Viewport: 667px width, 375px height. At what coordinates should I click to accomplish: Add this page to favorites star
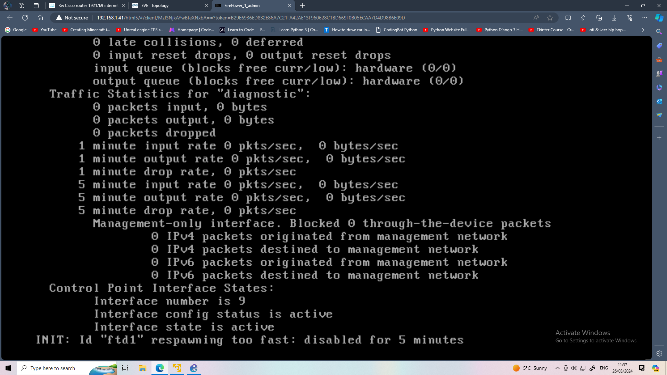(550, 18)
